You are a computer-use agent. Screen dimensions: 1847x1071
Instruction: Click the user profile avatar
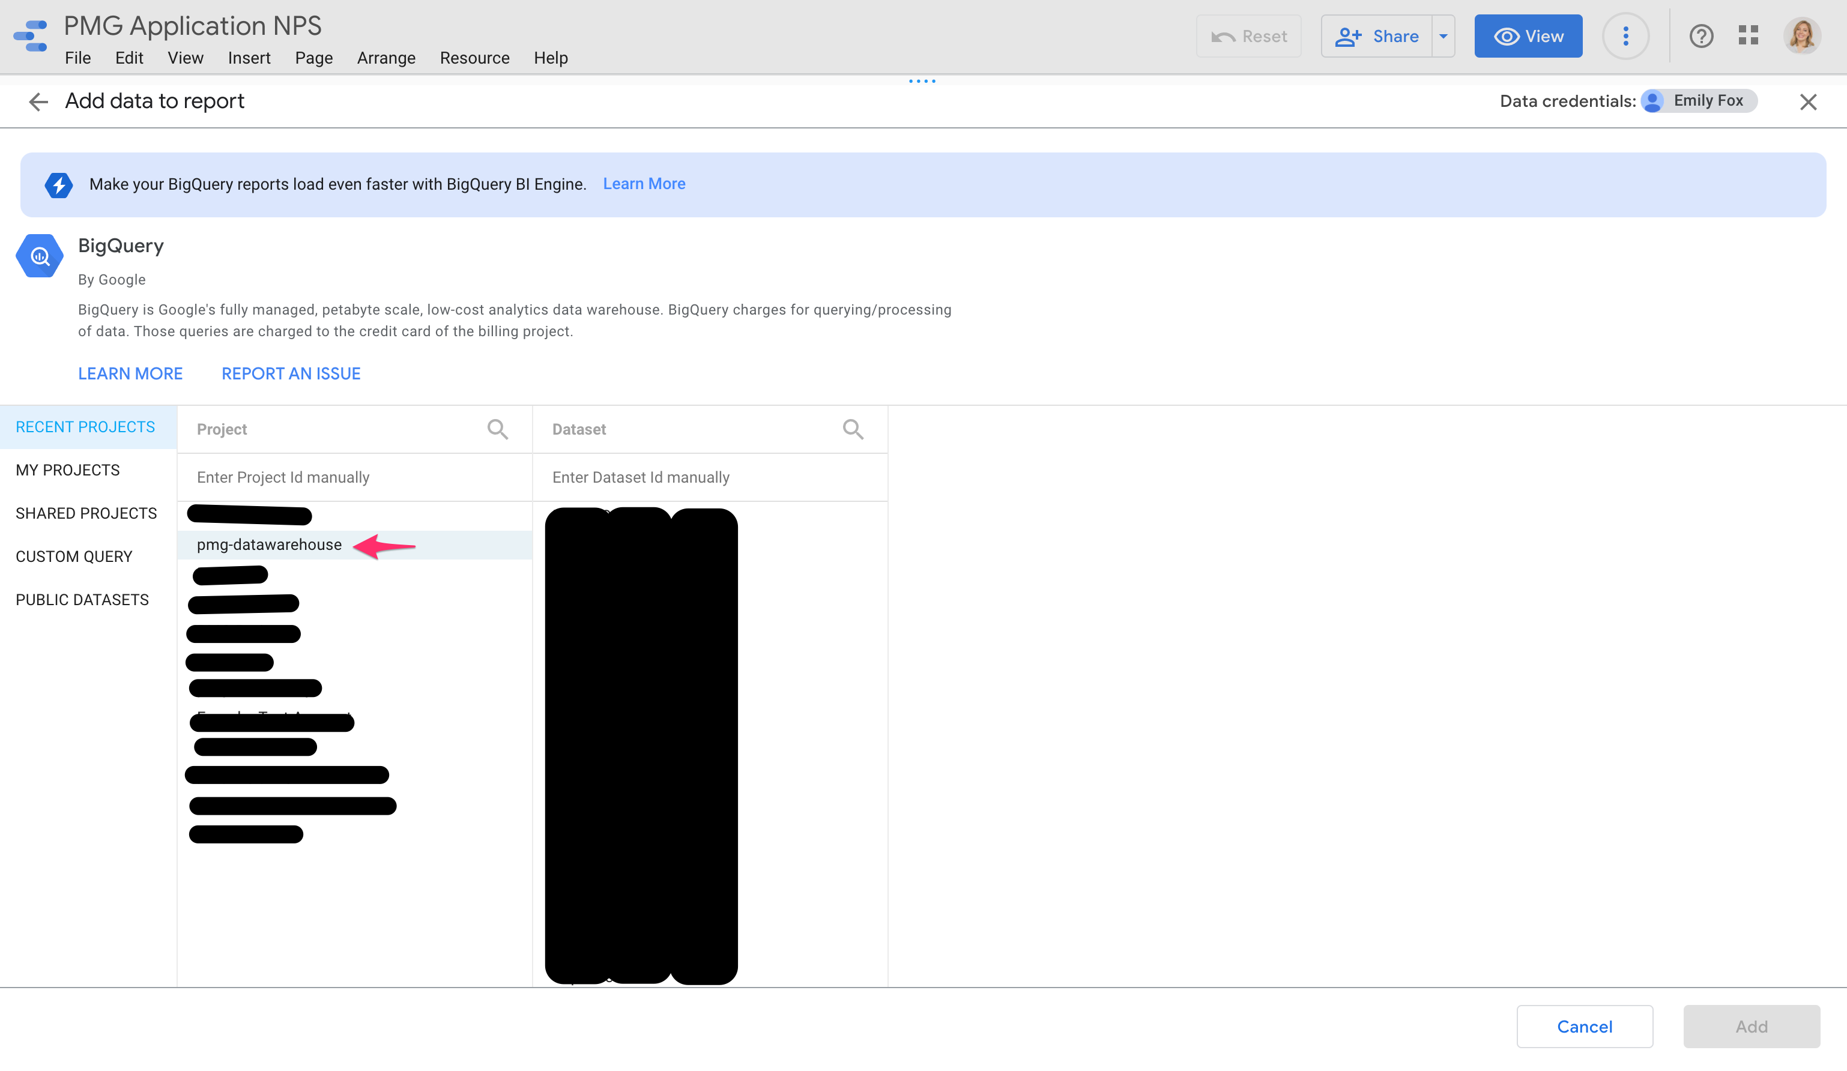(1801, 36)
